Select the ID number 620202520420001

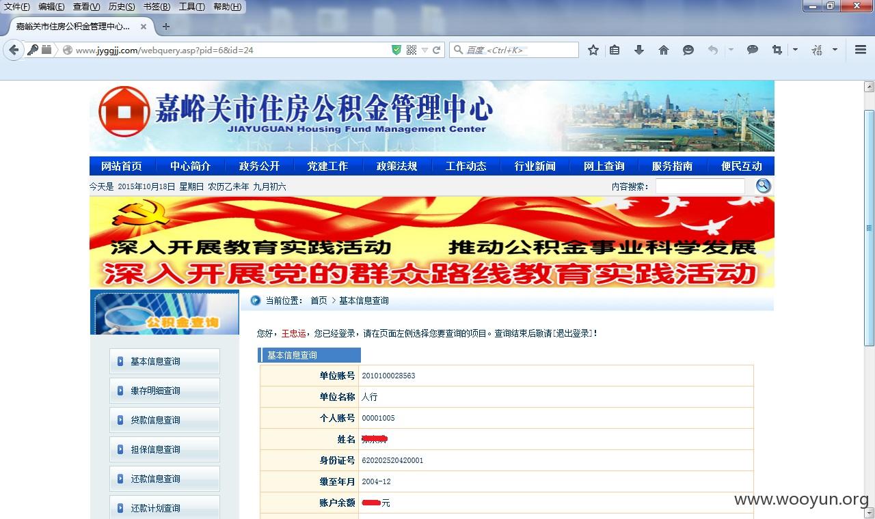tap(392, 460)
